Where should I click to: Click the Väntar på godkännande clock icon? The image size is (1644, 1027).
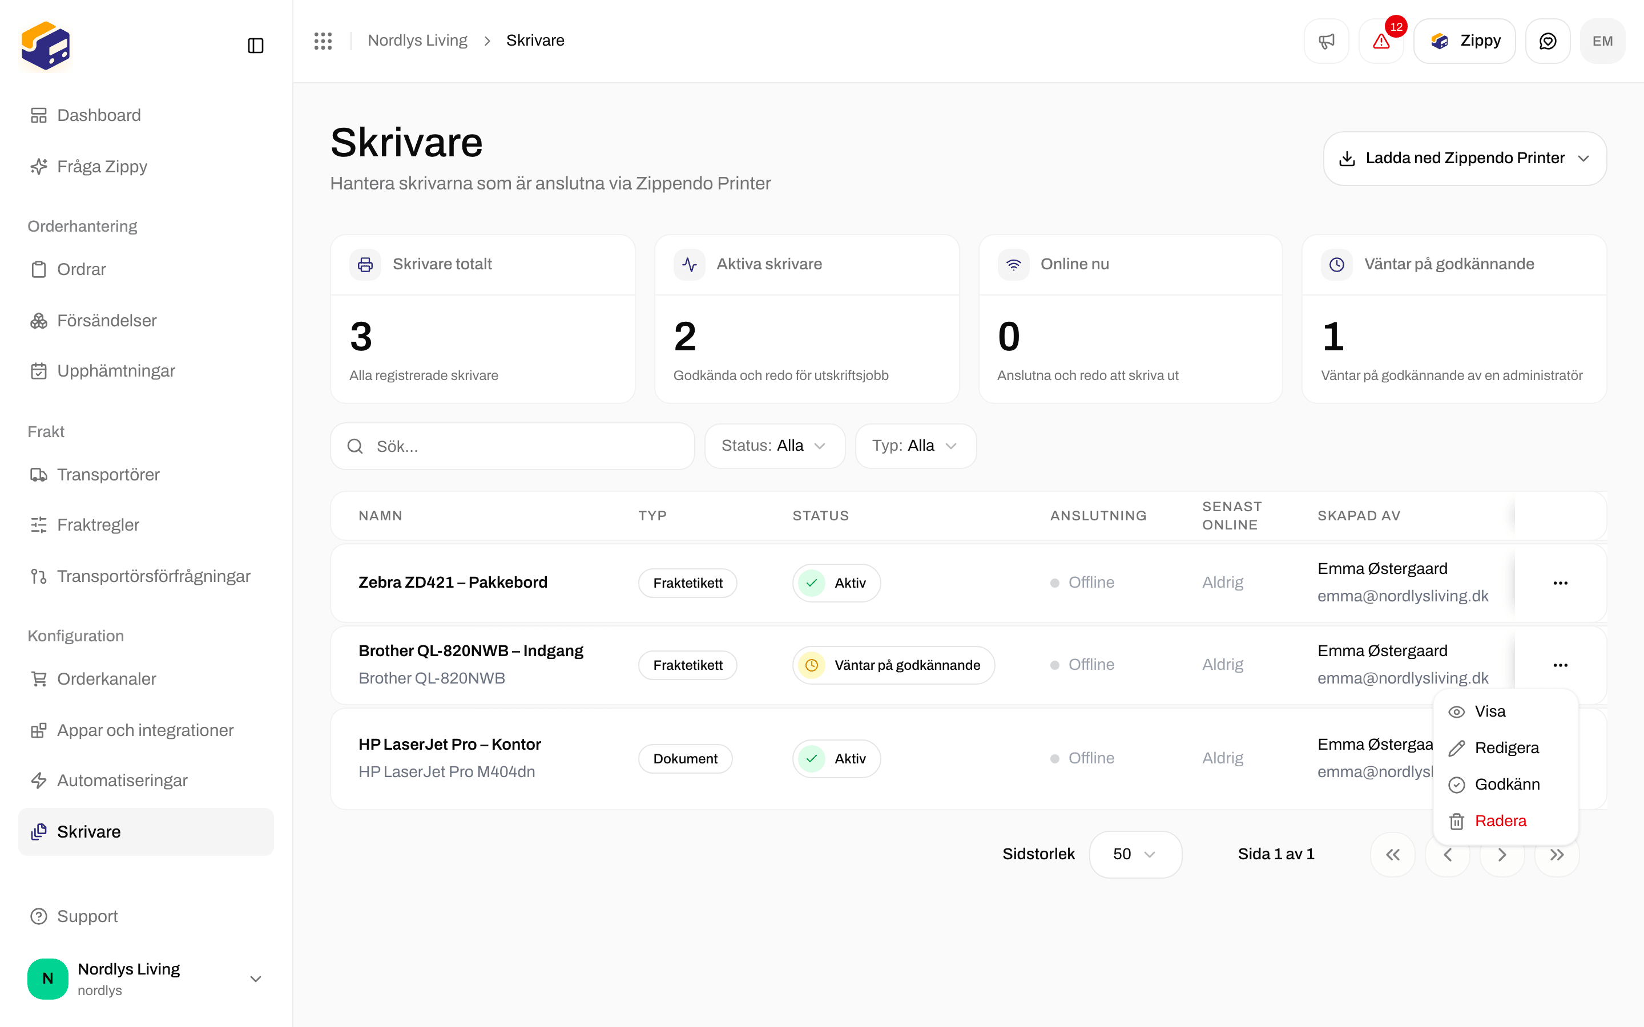click(1337, 264)
